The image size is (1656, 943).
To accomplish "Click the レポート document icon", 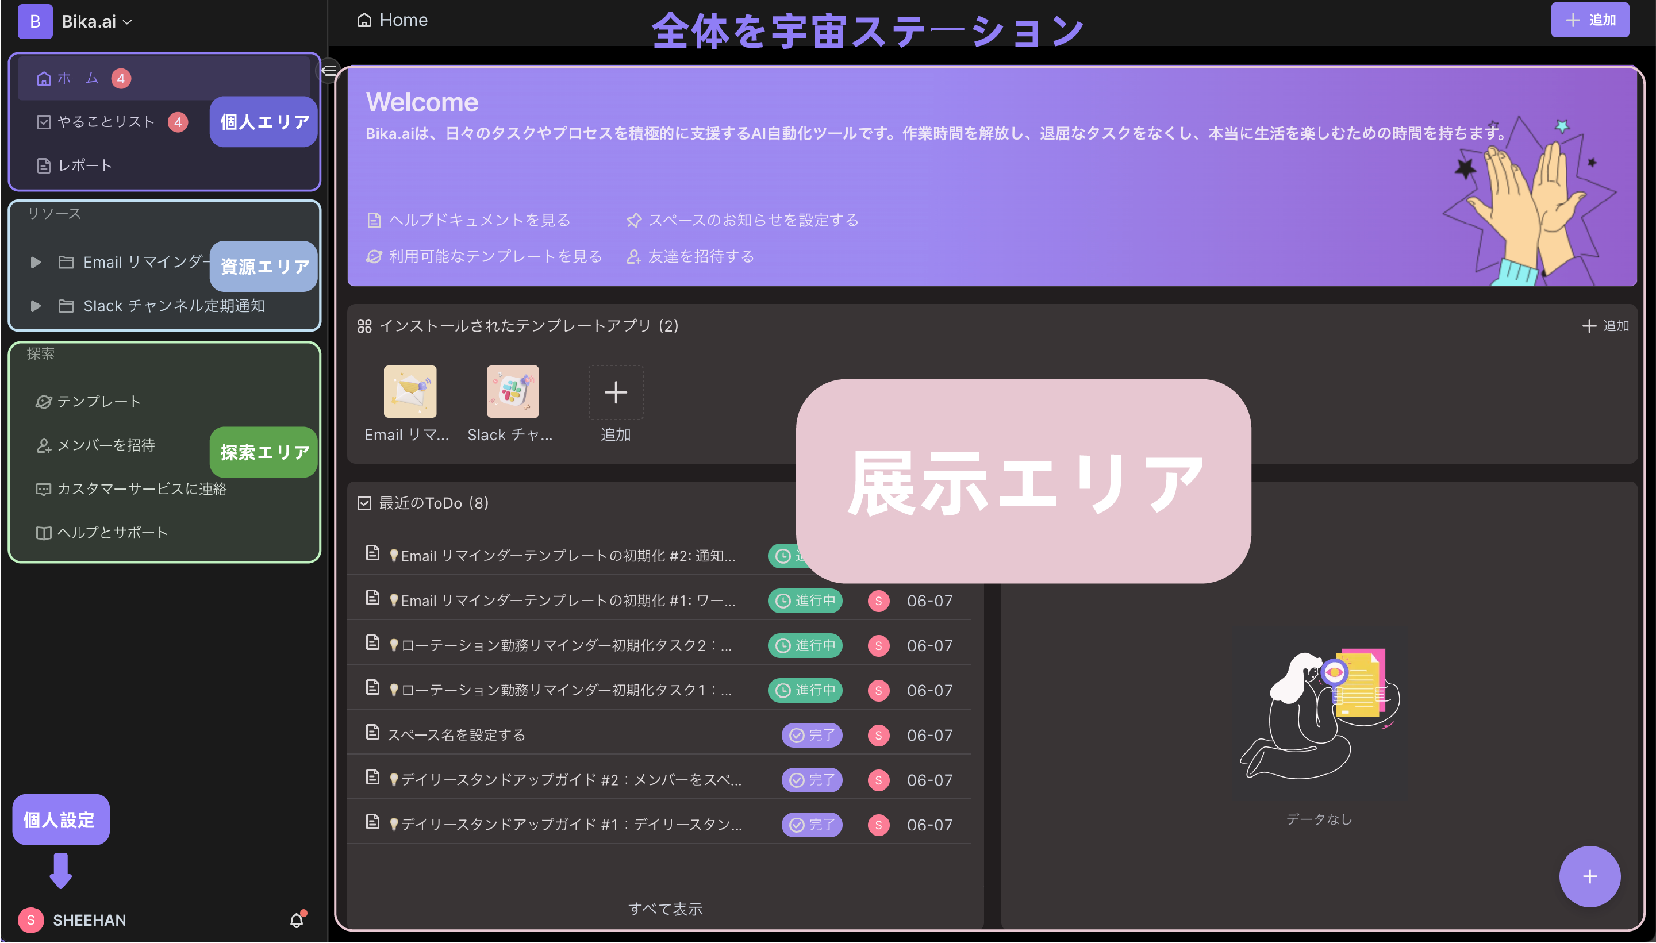I will pos(43,166).
